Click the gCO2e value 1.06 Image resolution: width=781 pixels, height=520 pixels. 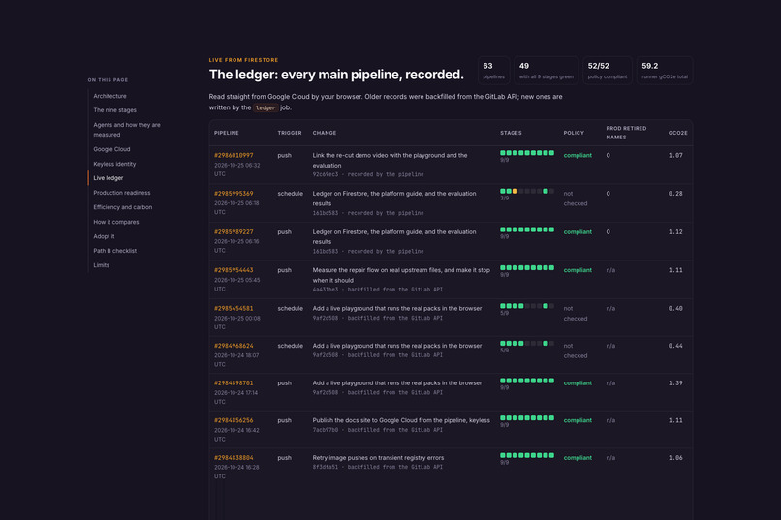point(675,458)
